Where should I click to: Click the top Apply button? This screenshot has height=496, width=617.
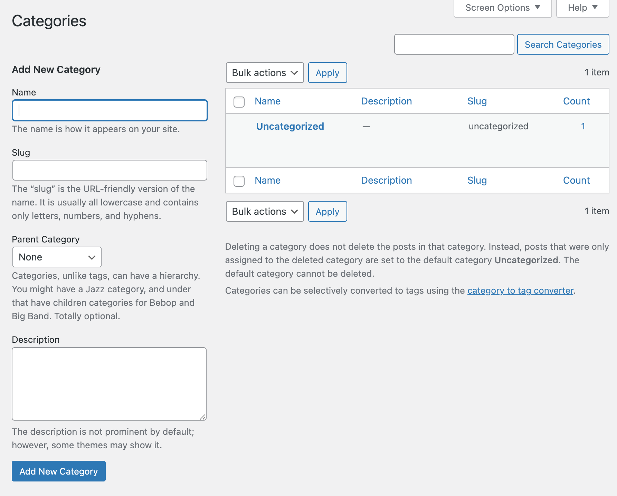tap(328, 73)
